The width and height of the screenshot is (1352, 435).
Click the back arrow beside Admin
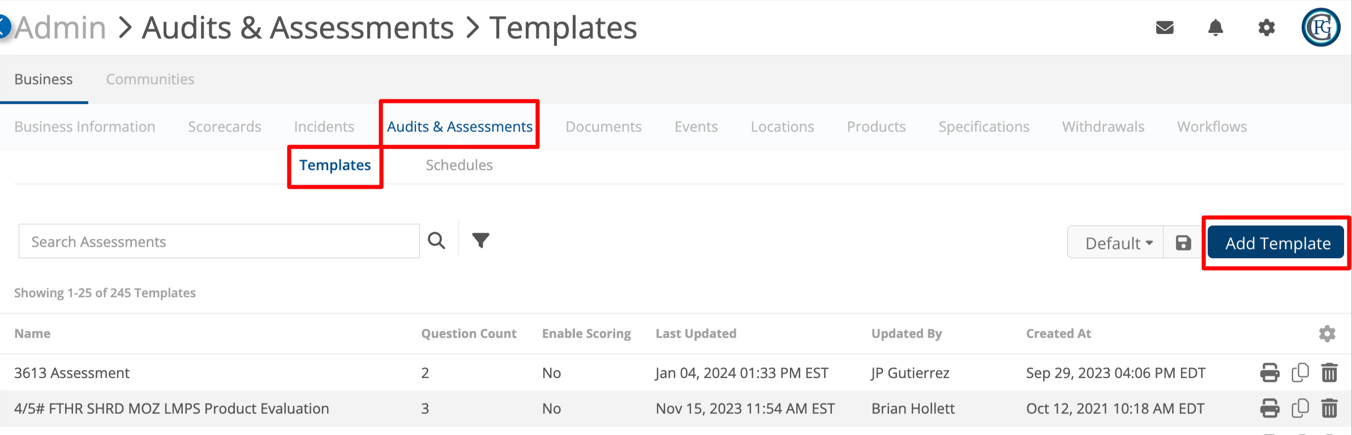click(4, 27)
